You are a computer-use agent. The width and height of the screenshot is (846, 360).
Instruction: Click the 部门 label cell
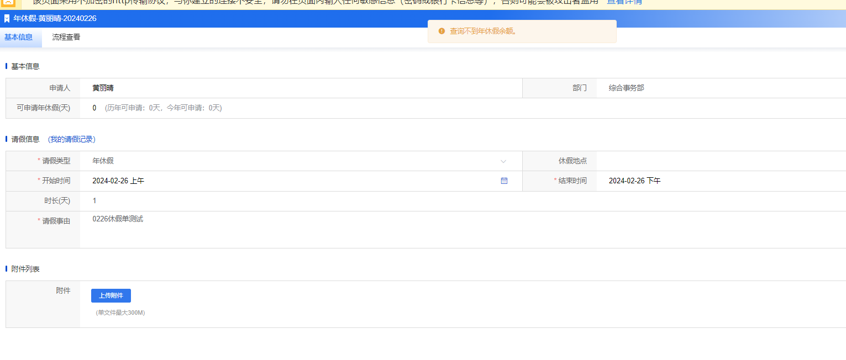pos(560,88)
